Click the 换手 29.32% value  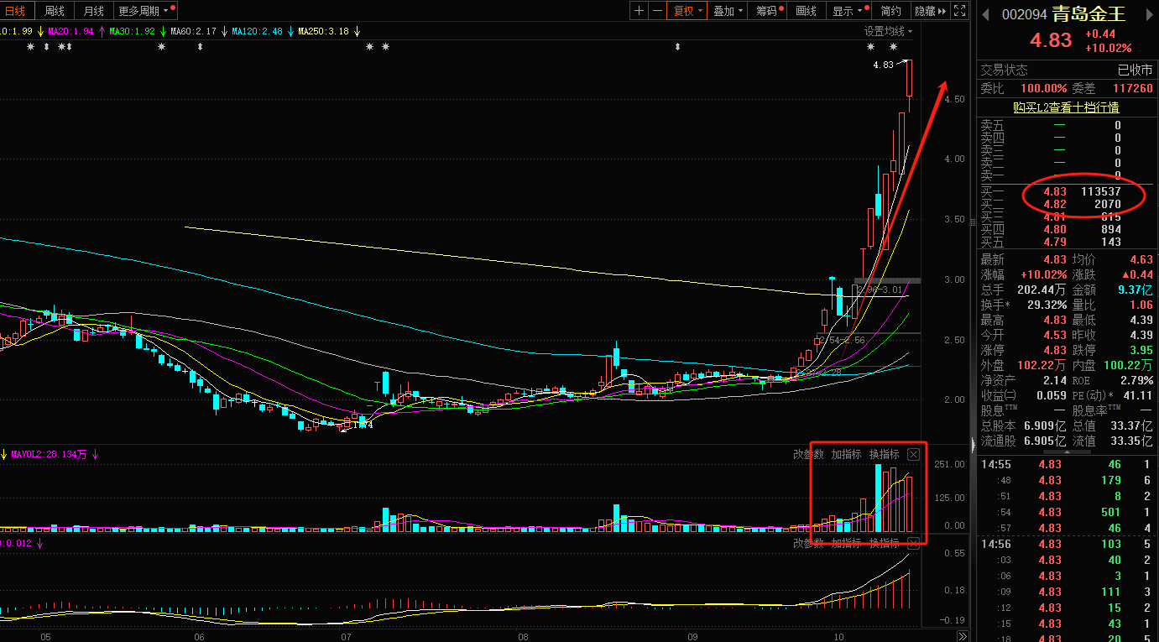tap(1047, 305)
